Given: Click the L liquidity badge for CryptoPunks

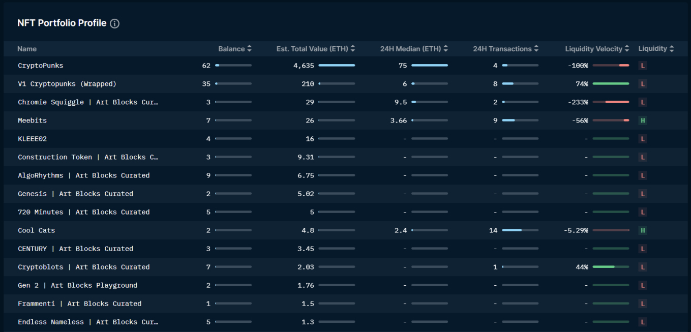Looking at the screenshot, I should pyautogui.click(x=643, y=66).
